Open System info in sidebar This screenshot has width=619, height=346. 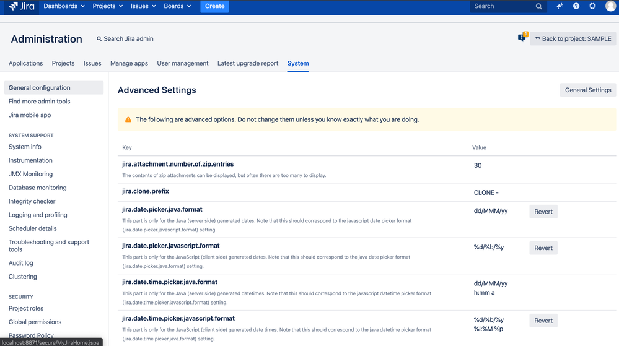(x=25, y=147)
